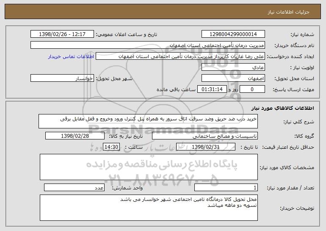Click the حداقل تاریخ اعتبار قیمت label
The width and height of the screenshot is (326, 231).
pos(288,147)
